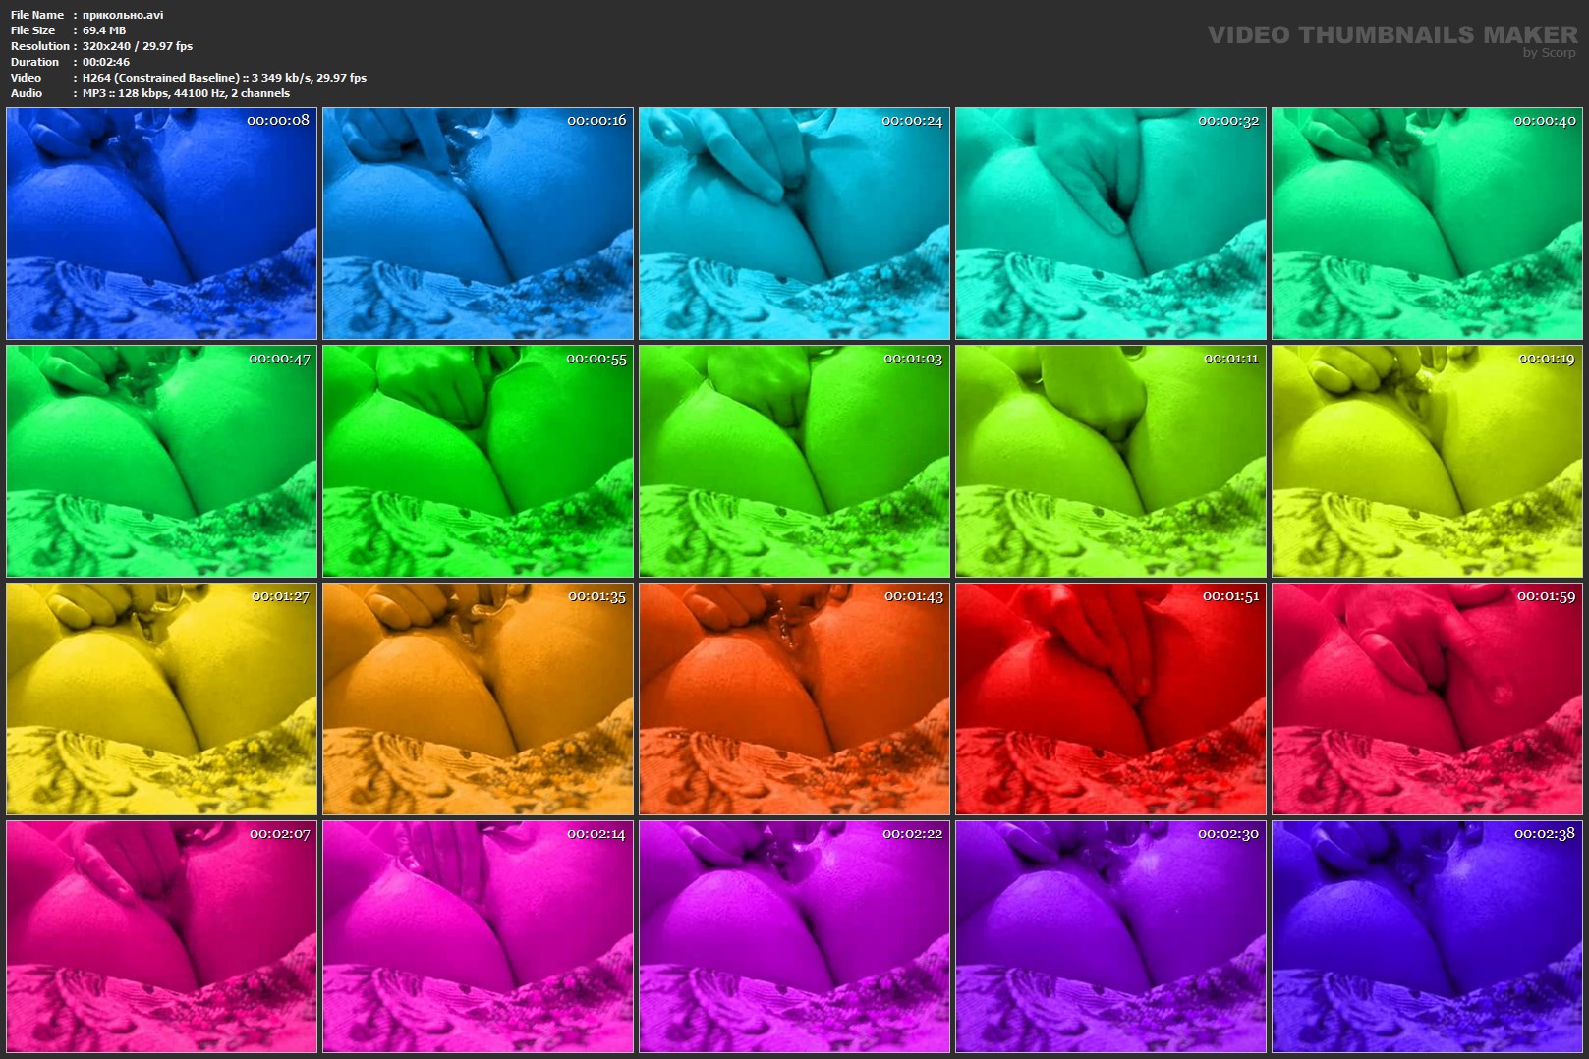Image resolution: width=1589 pixels, height=1059 pixels.
Task: Open the frame stamped 00:00:24
Action: click(x=794, y=224)
